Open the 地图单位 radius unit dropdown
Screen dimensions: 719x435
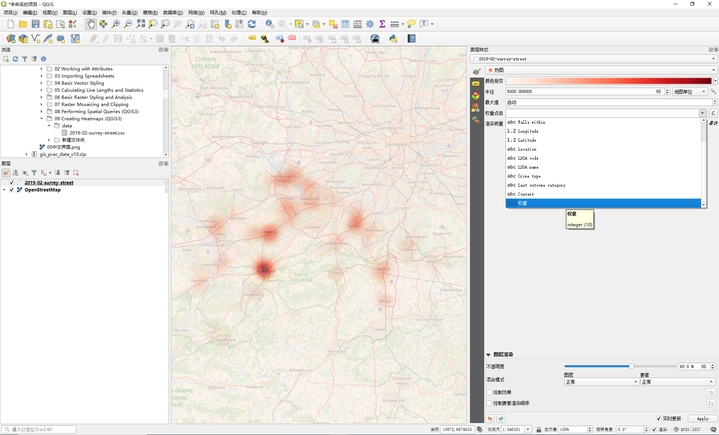point(690,91)
